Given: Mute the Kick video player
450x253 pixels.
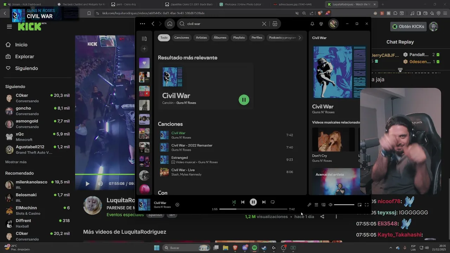Looking at the screenshot, I should [x=100, y=184].
